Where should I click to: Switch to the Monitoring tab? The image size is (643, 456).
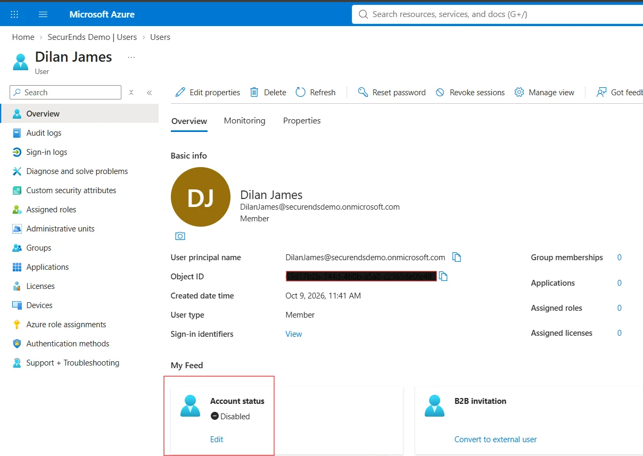[244, 121]
